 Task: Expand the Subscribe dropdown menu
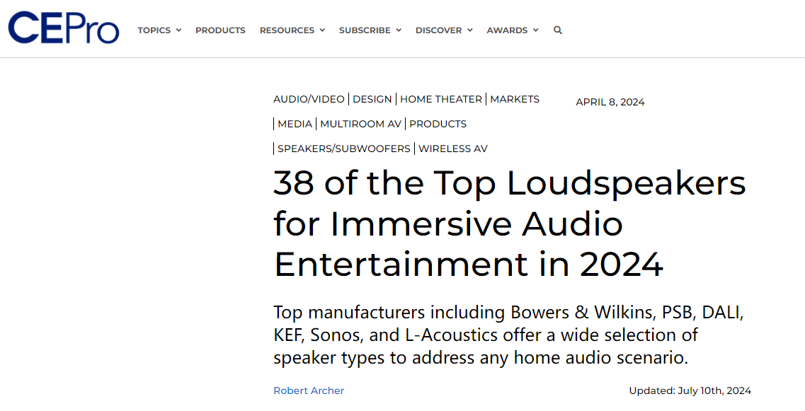pyautogui.click(x=370, y=30)
